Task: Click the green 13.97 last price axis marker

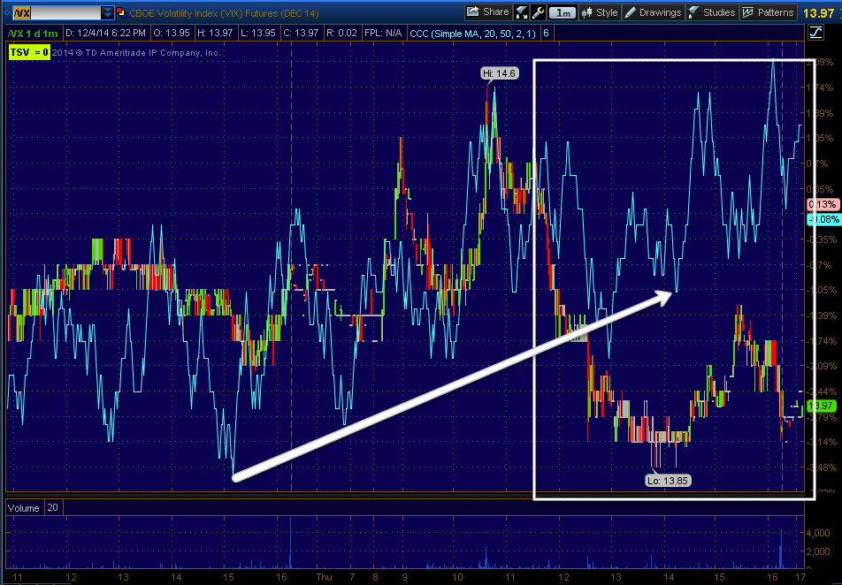Action: [x=822, y=406]
